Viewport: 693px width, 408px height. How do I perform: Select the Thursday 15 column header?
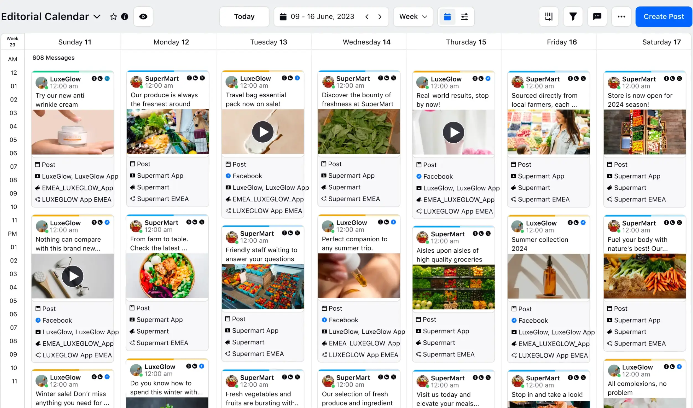click(x=466, y=42)
